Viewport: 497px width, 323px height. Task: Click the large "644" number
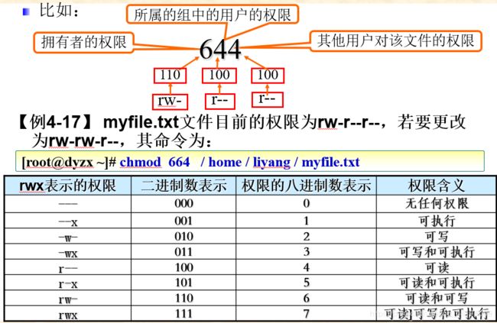(220, 49)
